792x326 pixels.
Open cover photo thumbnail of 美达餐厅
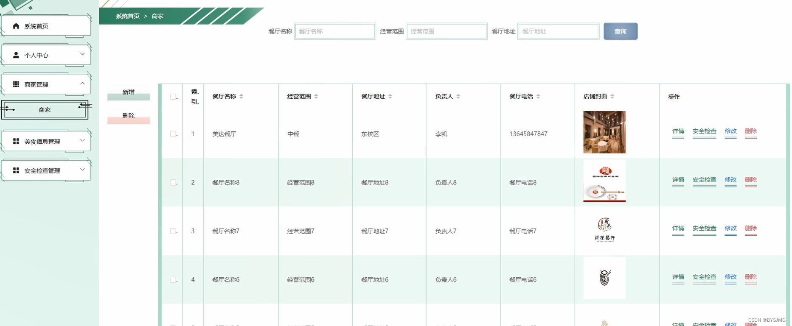pos(604,132)
